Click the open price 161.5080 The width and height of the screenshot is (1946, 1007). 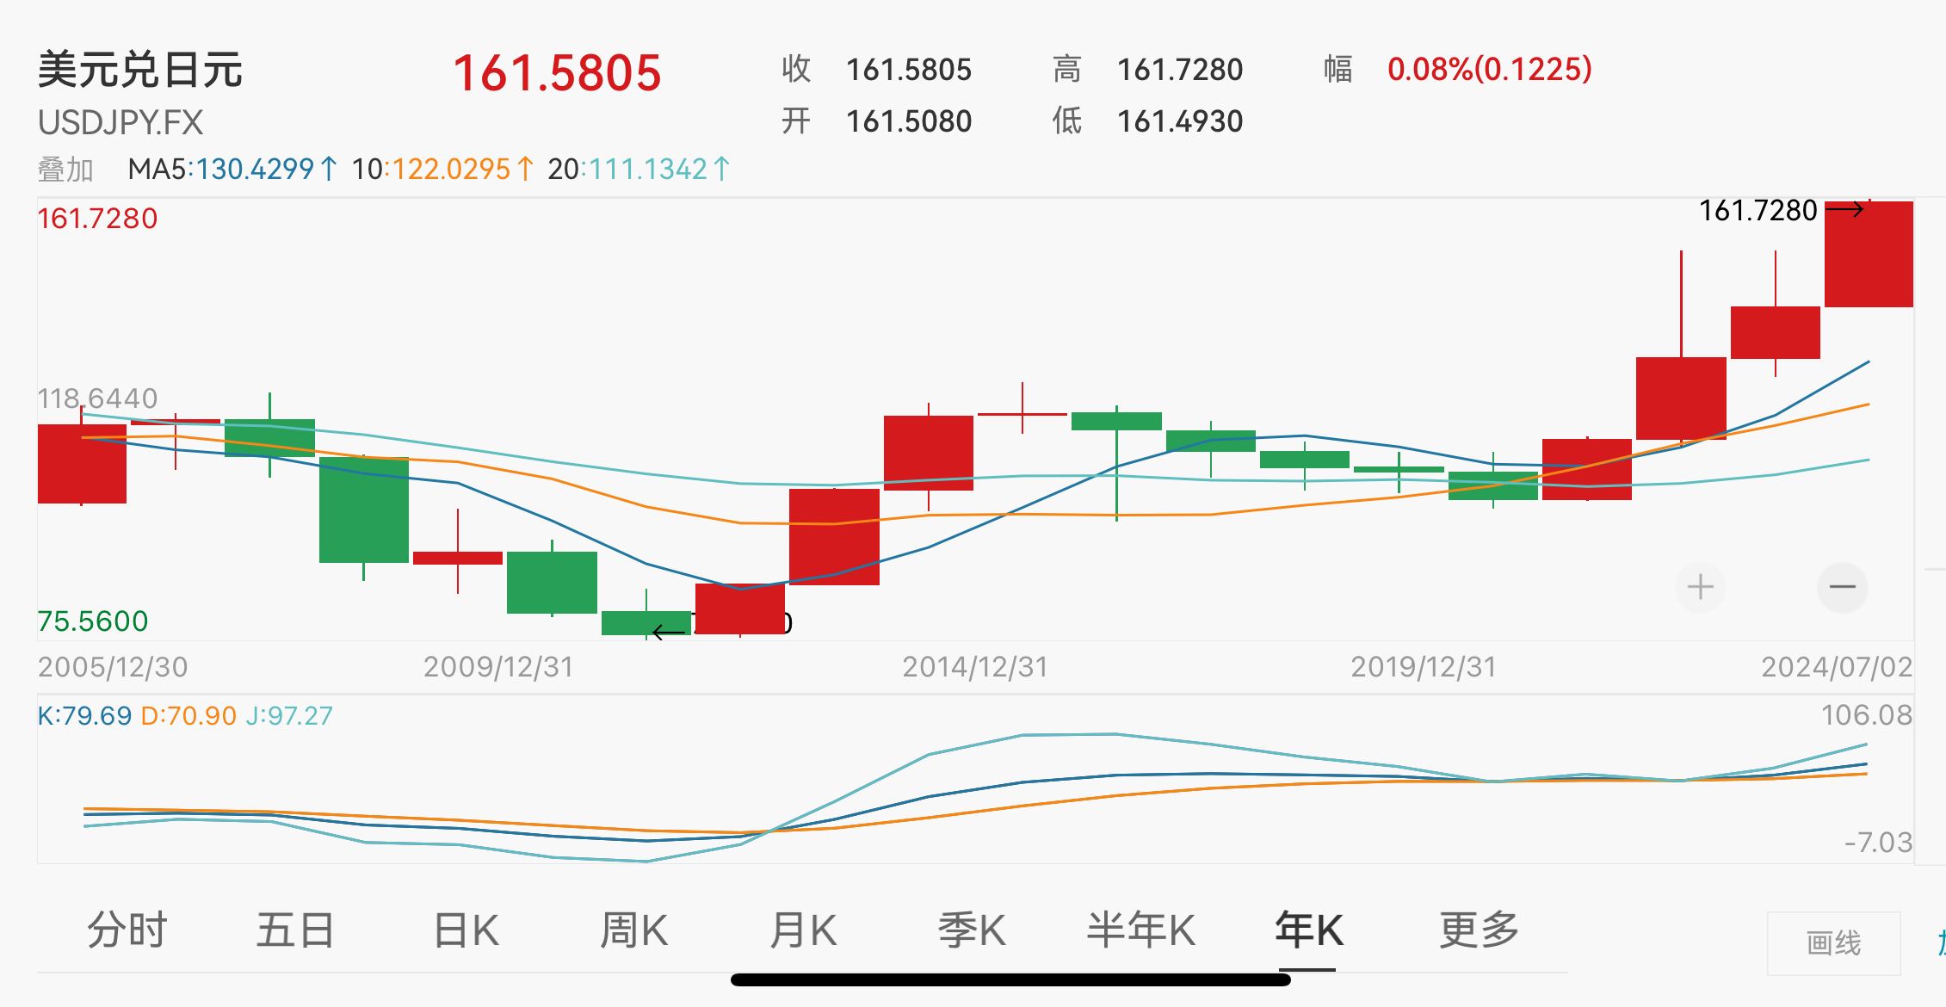[x=909, y=121]
